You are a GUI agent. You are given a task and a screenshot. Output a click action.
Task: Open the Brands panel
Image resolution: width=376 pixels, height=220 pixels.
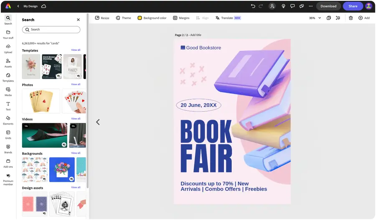(8, 149)
